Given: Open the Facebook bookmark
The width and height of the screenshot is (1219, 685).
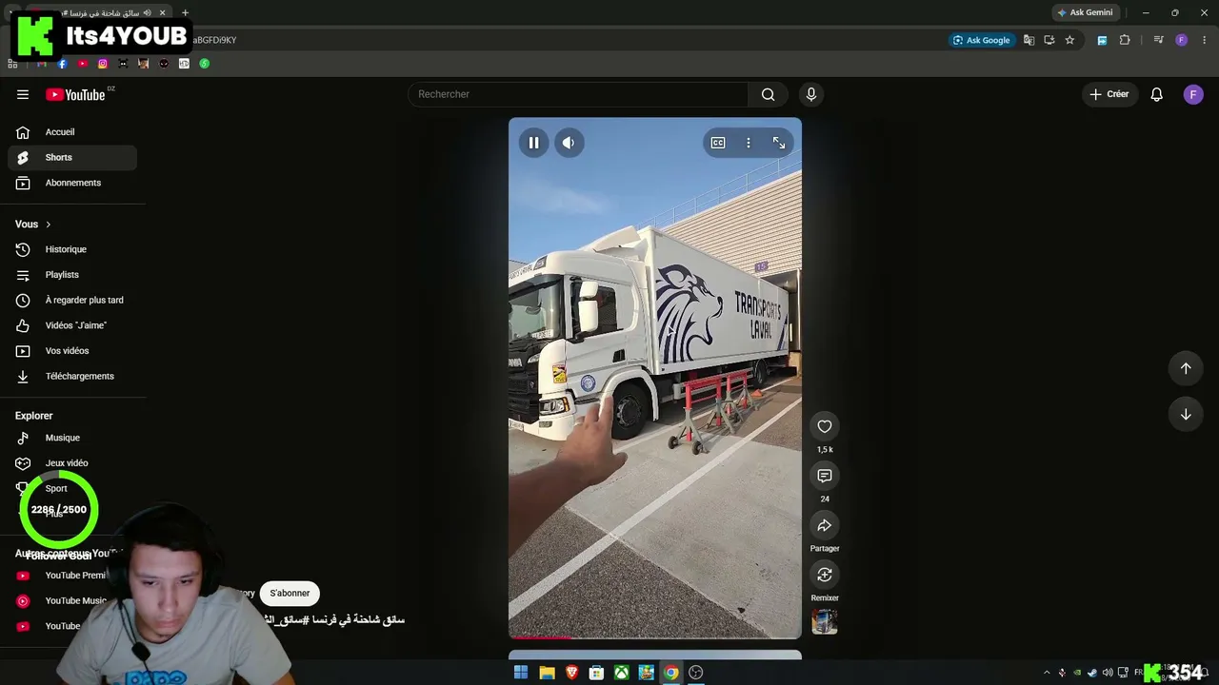Looking at the screenshot, I should [x=62, y=64].
